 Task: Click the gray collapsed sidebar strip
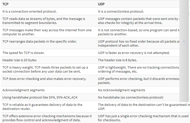184,51
